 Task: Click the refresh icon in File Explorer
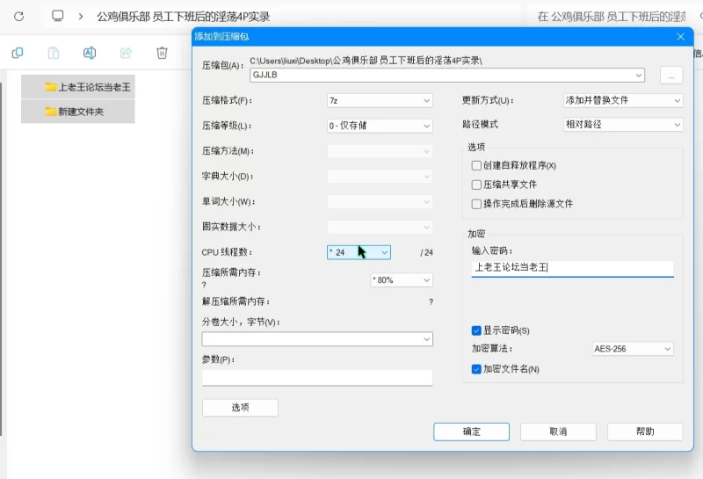pos(18,17)
